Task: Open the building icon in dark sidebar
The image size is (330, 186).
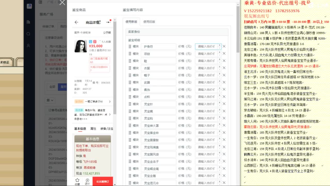Action: click(28, 22)
